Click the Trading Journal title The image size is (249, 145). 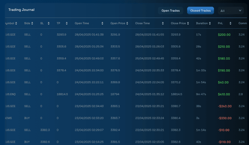22,10
